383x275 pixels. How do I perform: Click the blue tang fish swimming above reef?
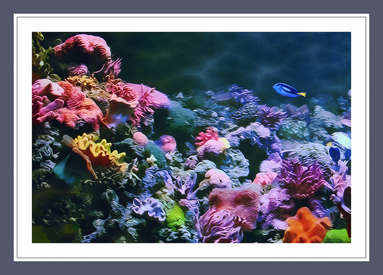(x=287, y=90)
